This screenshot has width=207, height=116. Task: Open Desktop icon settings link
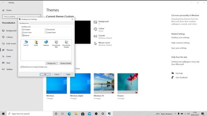click(x=180, y=37)
